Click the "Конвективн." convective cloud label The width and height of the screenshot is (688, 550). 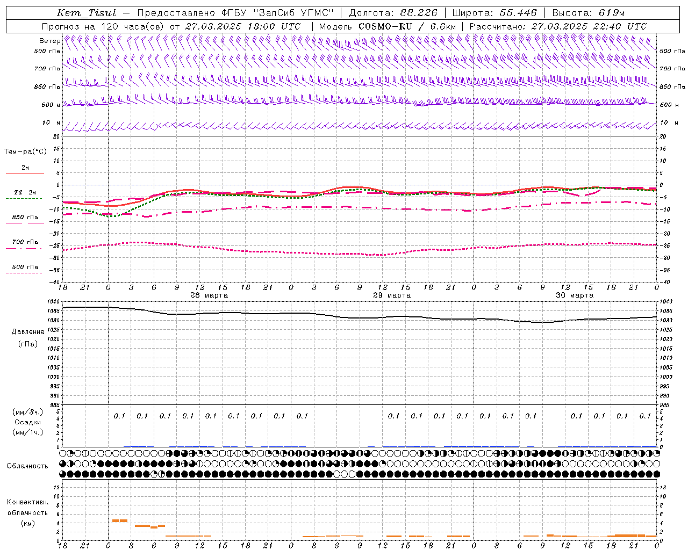27,502
